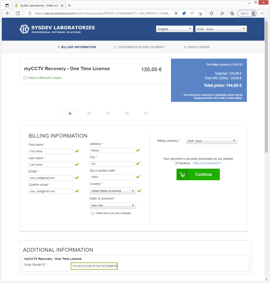Click the scrollbar up arrow
Viewport: 270px width, 283px height.
(266, 20)
